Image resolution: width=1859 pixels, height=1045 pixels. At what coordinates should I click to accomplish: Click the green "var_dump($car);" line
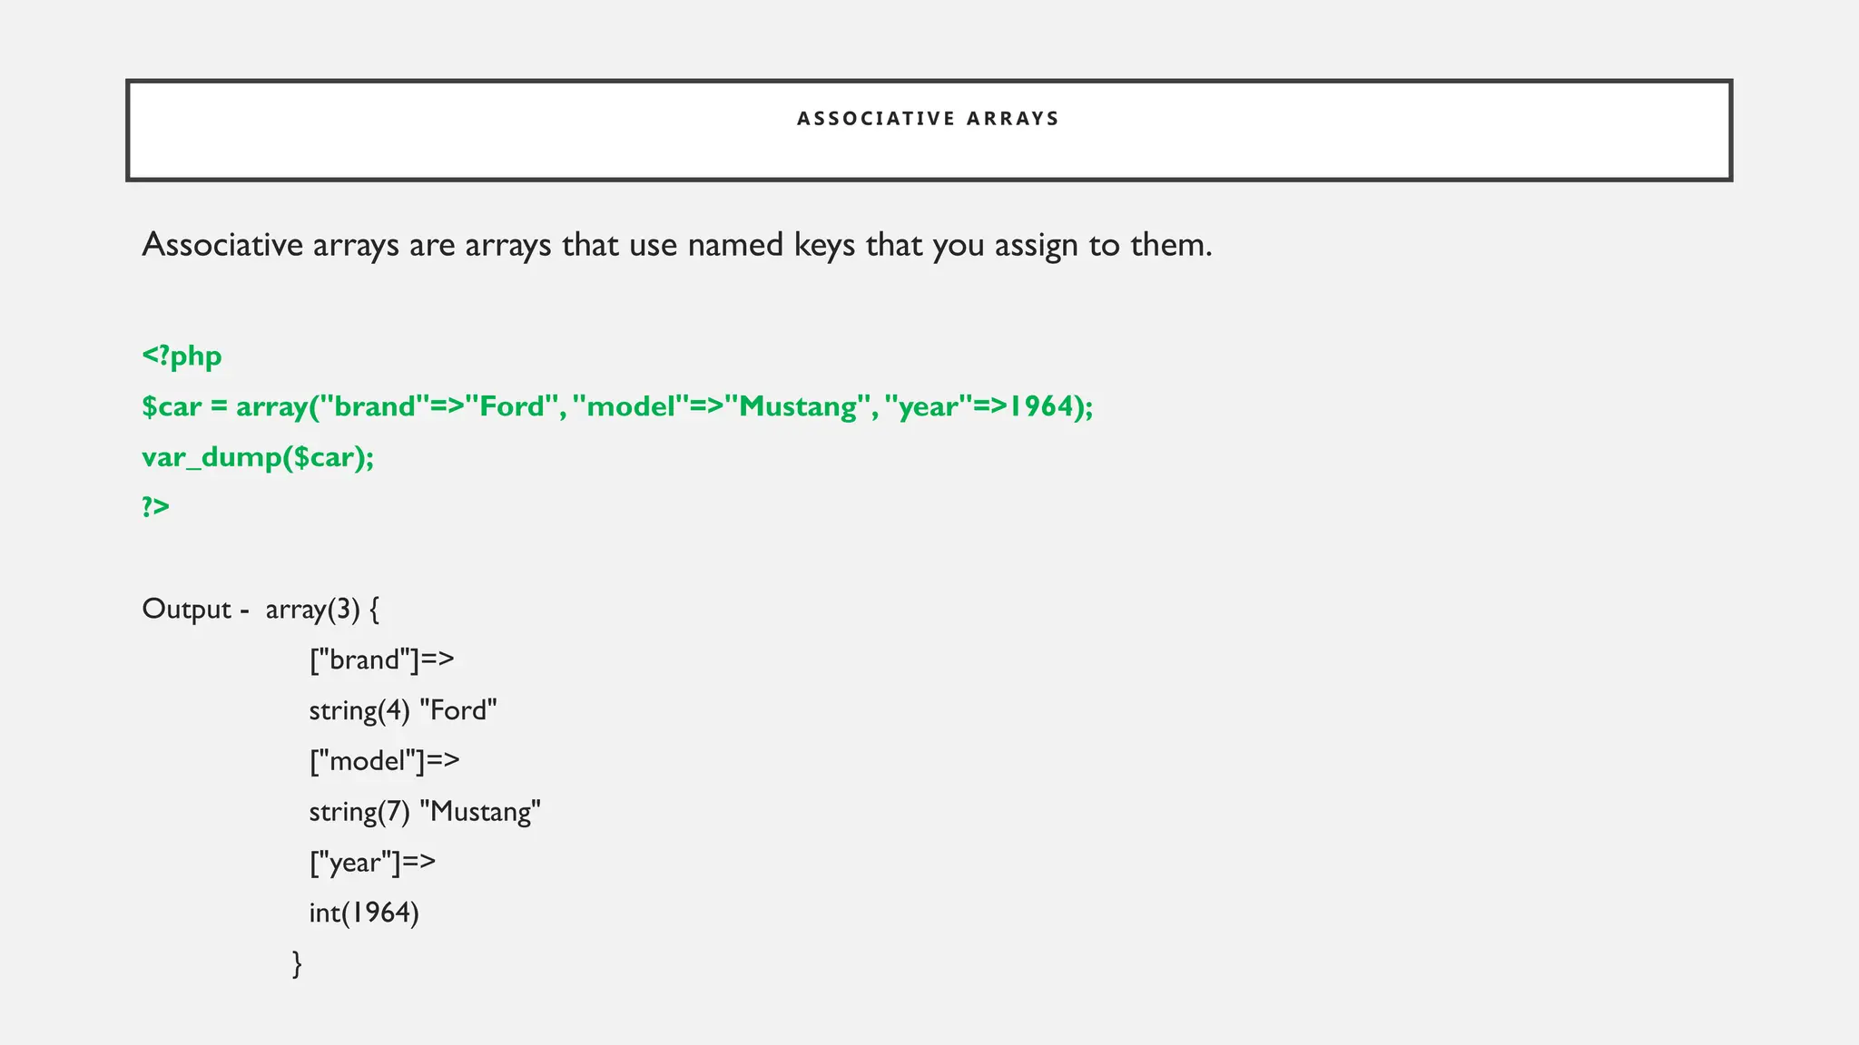click(x=258, y=457)
